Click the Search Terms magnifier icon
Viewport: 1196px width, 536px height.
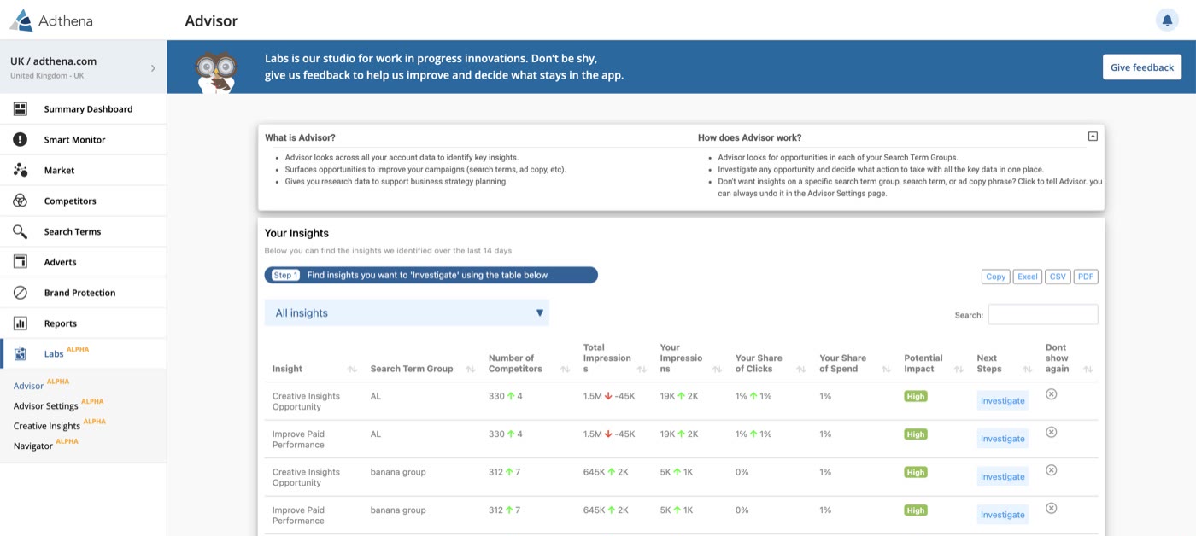(21, 231)
